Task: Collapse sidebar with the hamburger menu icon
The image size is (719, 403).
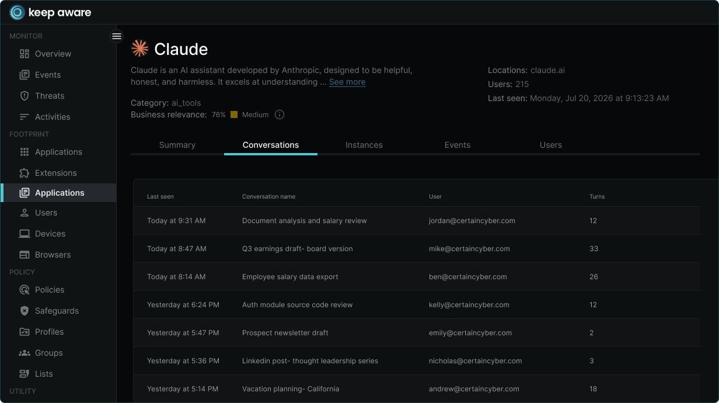Action: tap(117, 36)
